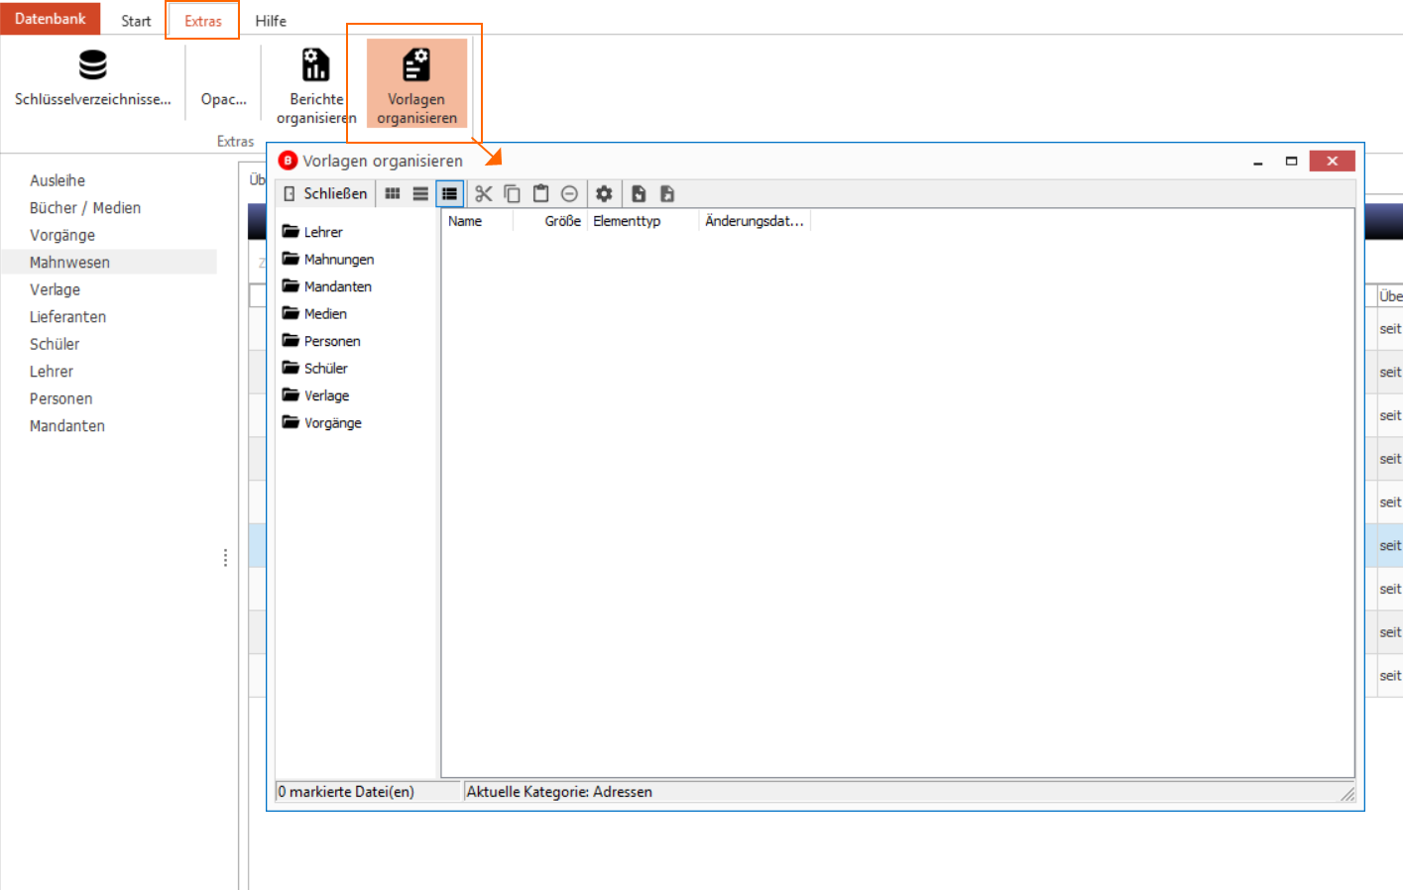Click the Paste clipboard icon
The height and width of the screenshot is (890, 1403).
[x=540, y=193]
